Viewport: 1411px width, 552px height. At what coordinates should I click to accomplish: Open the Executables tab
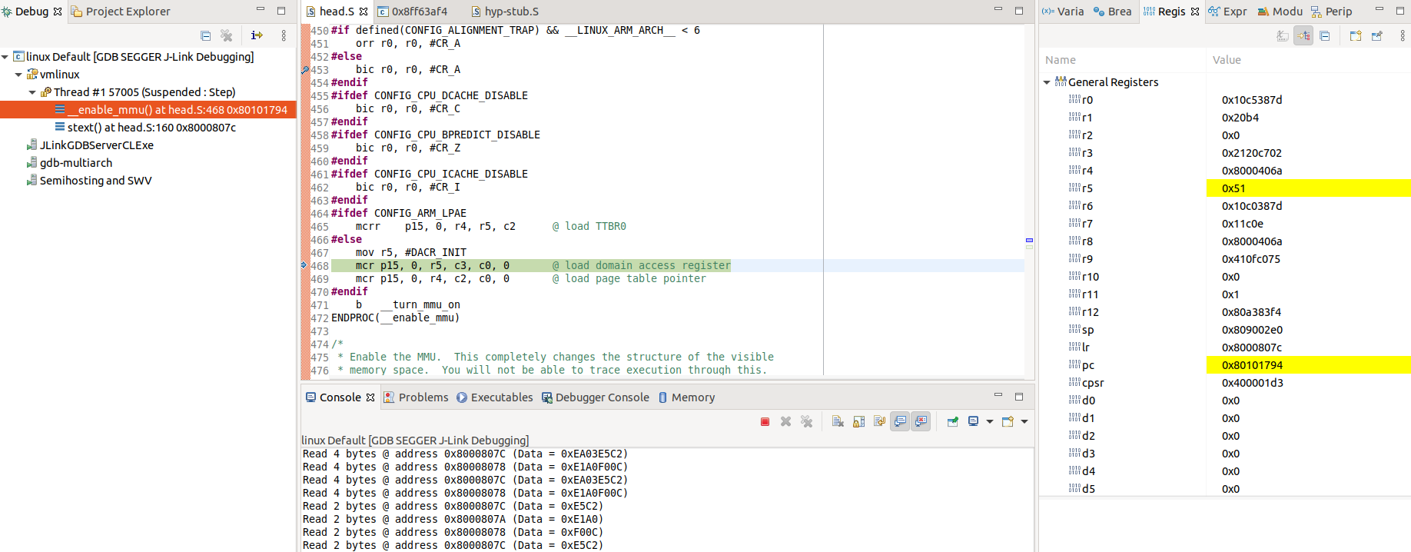click(494, 397)
